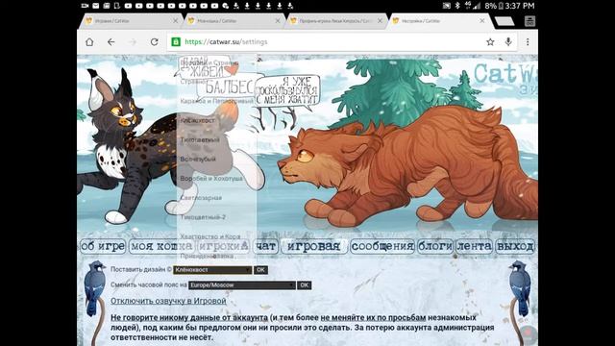The height and width of the screenshot is (346, 615).
Task: Open the timezone dropdown showing Europe/Moscow
Action: click(241, 285)
